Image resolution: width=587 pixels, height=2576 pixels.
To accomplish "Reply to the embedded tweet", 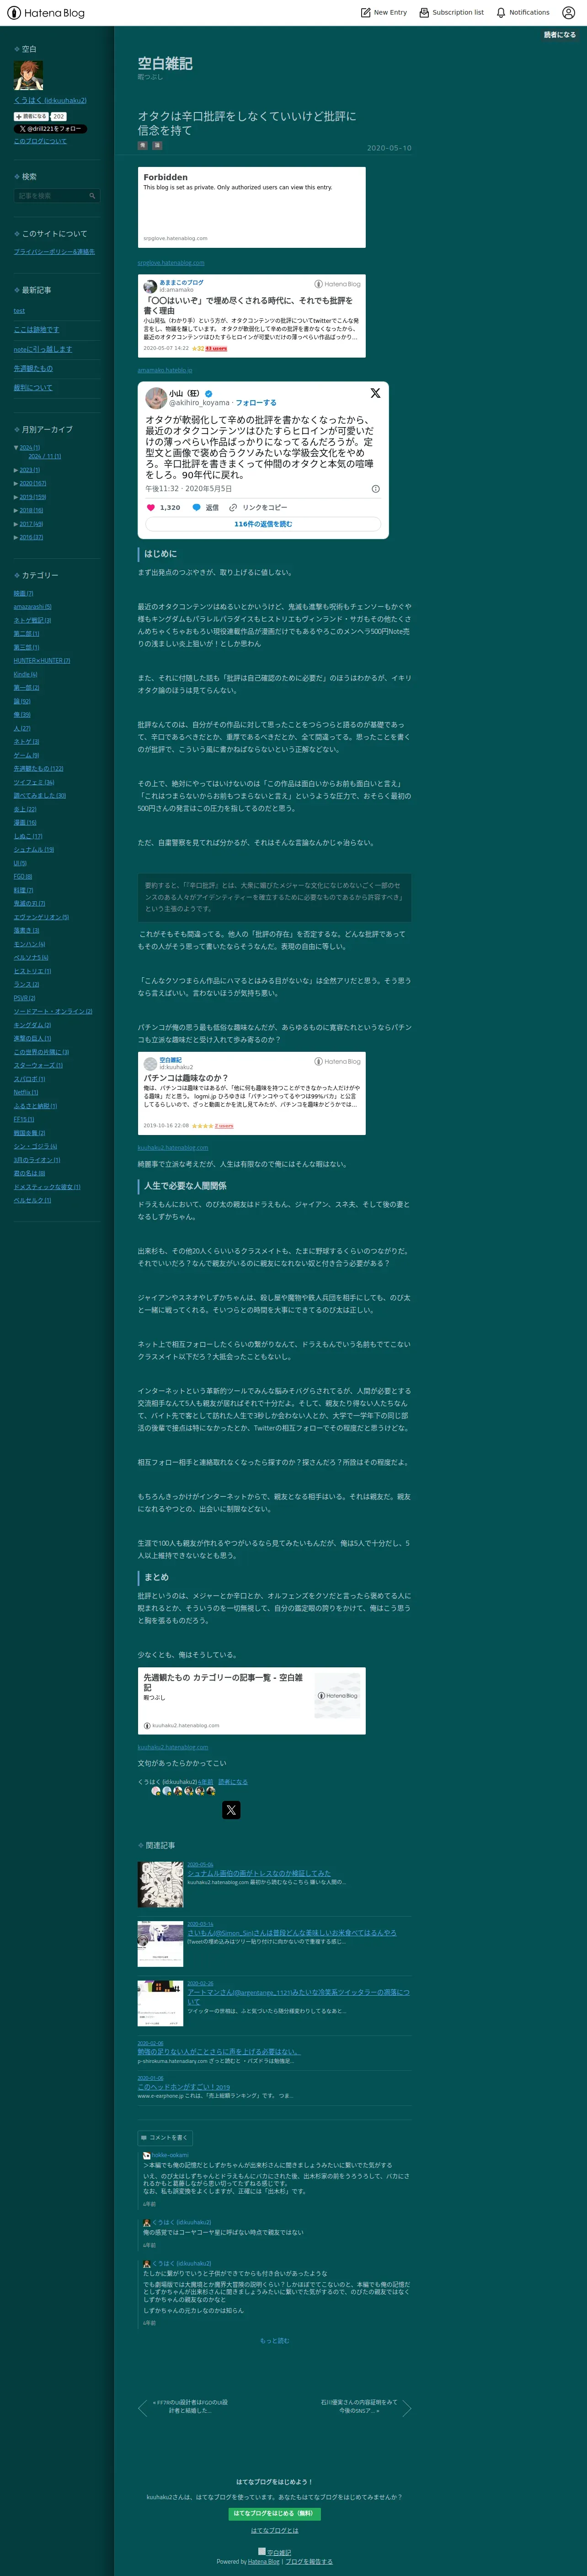I will [x=205, y=507].
